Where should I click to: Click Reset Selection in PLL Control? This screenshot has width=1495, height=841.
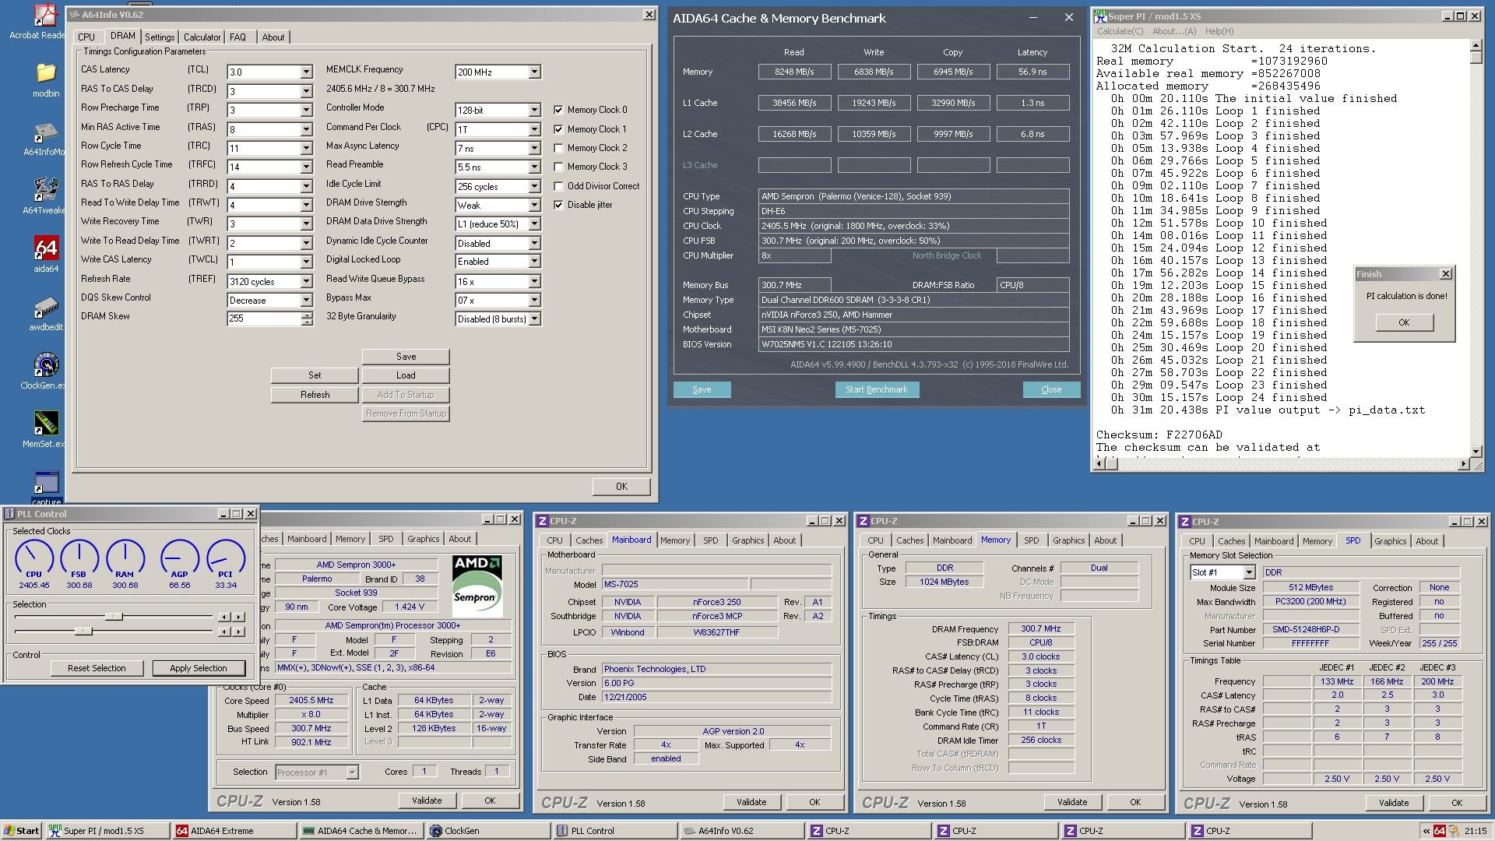pyautogui.click(x=97, y=668)
